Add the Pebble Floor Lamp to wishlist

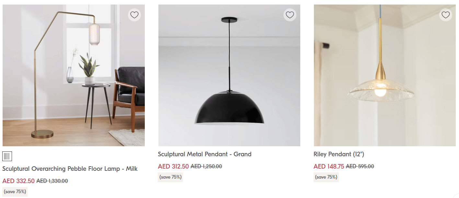tap(134, 15)
